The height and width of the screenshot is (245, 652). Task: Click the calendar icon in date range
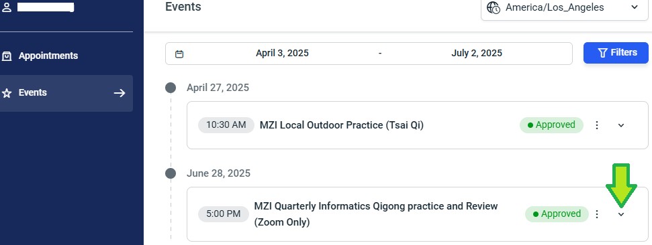pos(179,54)
